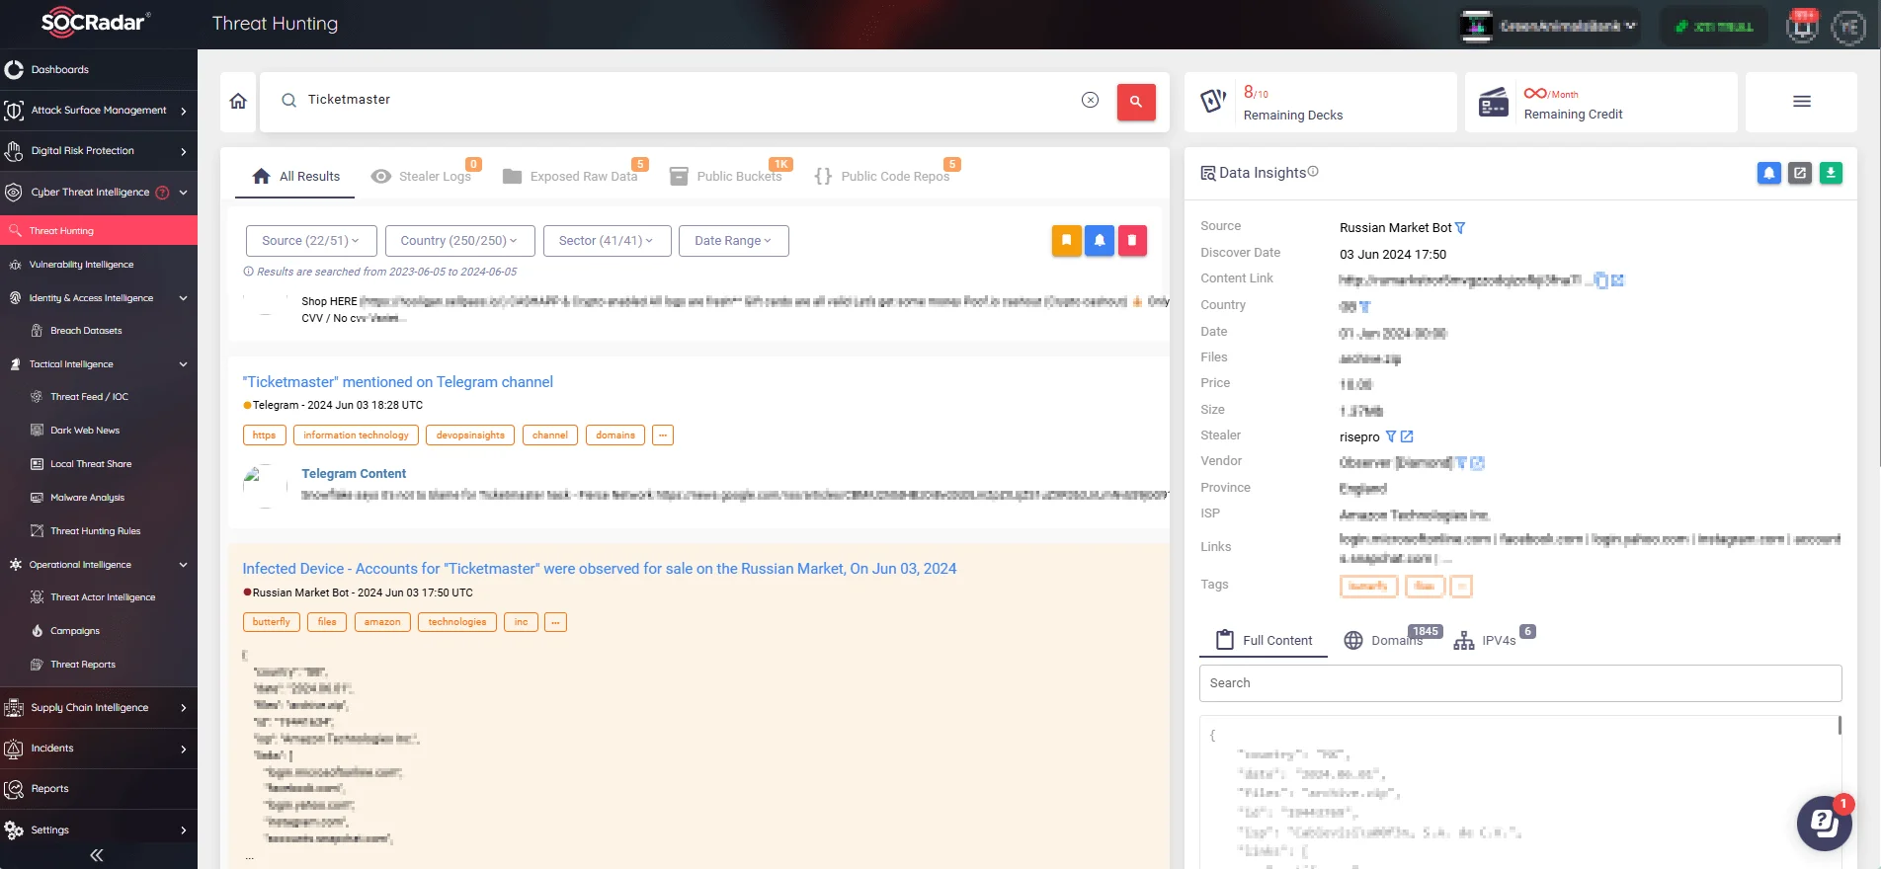Click the Remaining Credit card icon
Image resolution: width=1881 pixels, height=869 pixels.
[x=1494, y=102]
